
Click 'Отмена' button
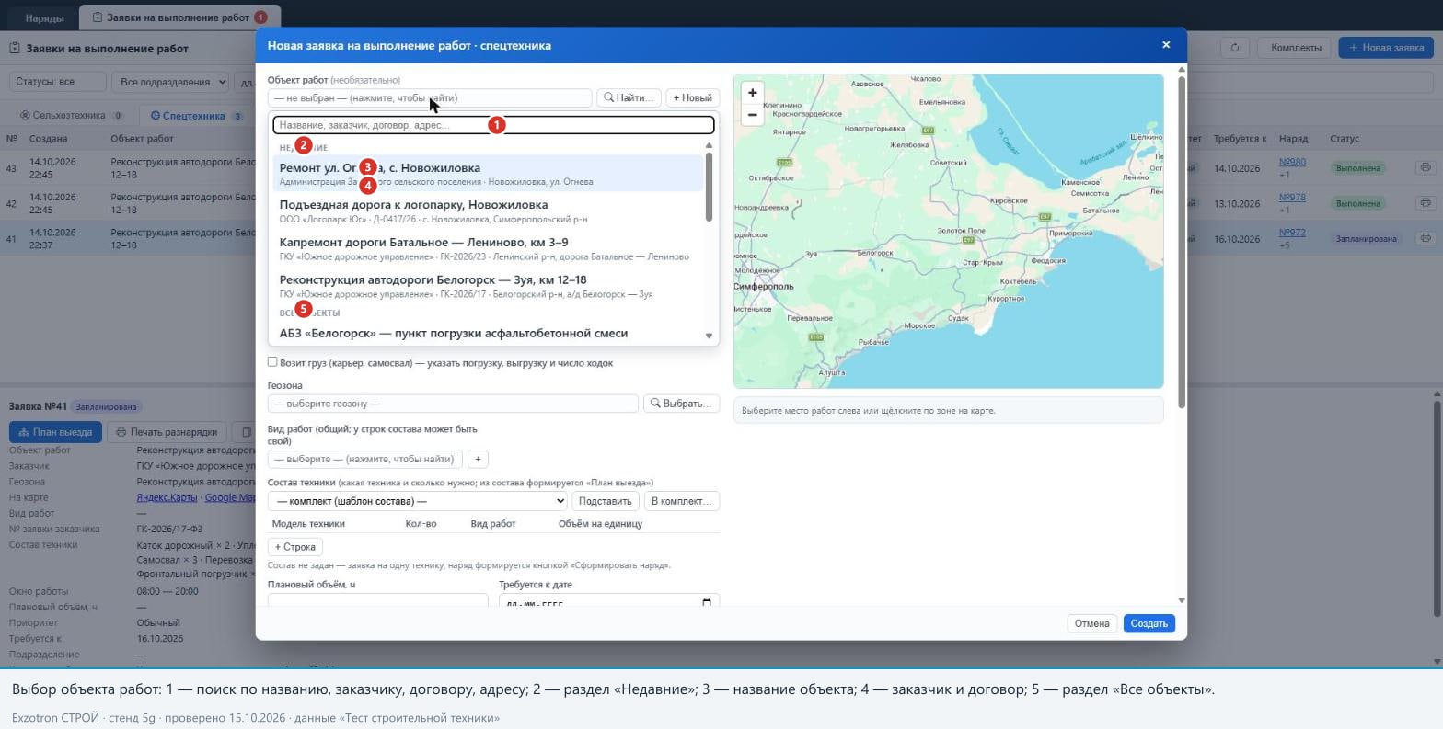[x=1091, y=623]
